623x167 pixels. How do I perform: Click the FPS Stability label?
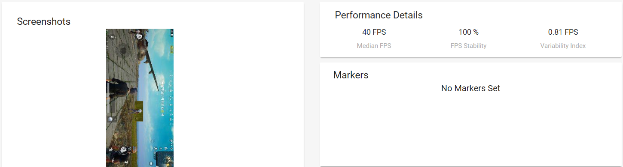point(468,46)
